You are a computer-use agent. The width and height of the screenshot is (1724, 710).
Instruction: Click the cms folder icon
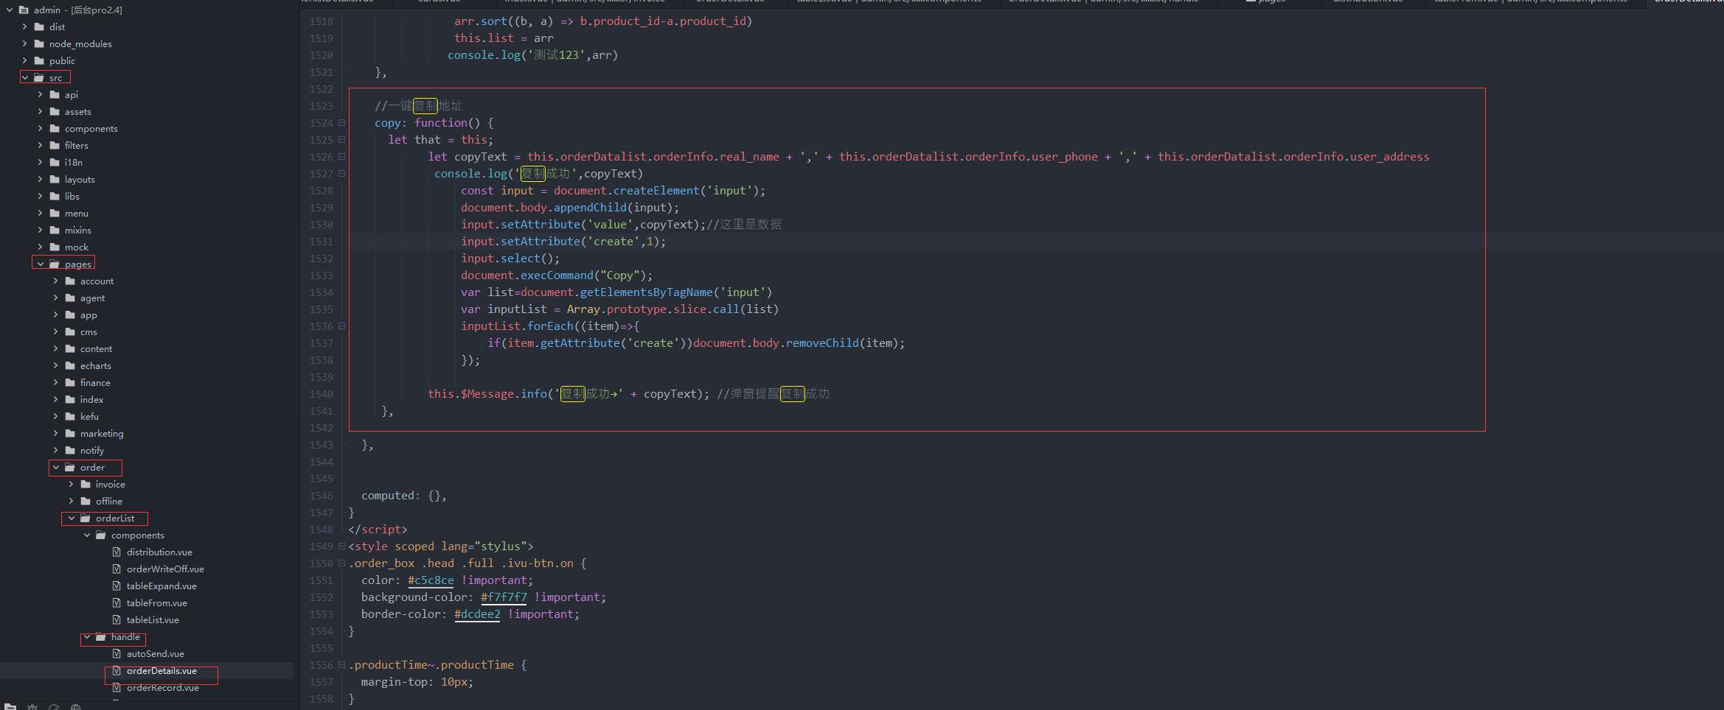pyautogui.click(x=70, y=331)
